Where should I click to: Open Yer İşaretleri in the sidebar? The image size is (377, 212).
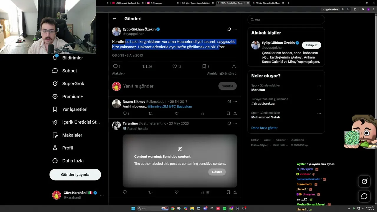coord(70,109)
